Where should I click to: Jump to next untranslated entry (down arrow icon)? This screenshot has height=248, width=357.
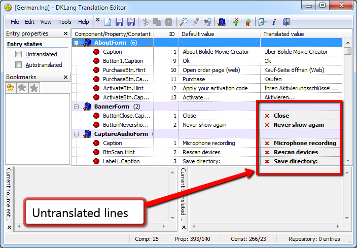[x=248, y=22]
